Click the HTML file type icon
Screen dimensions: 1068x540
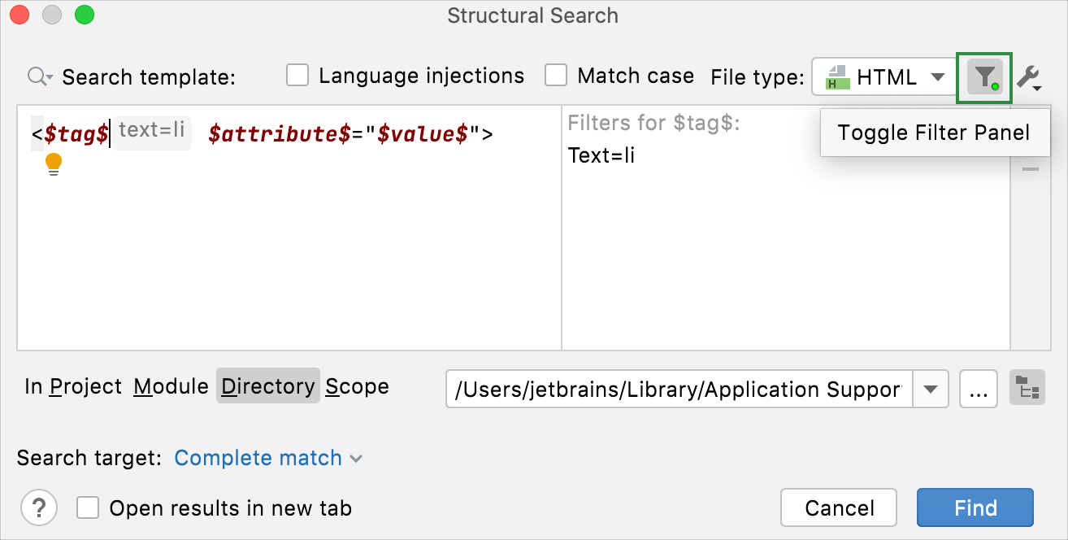tap(839, 77)
